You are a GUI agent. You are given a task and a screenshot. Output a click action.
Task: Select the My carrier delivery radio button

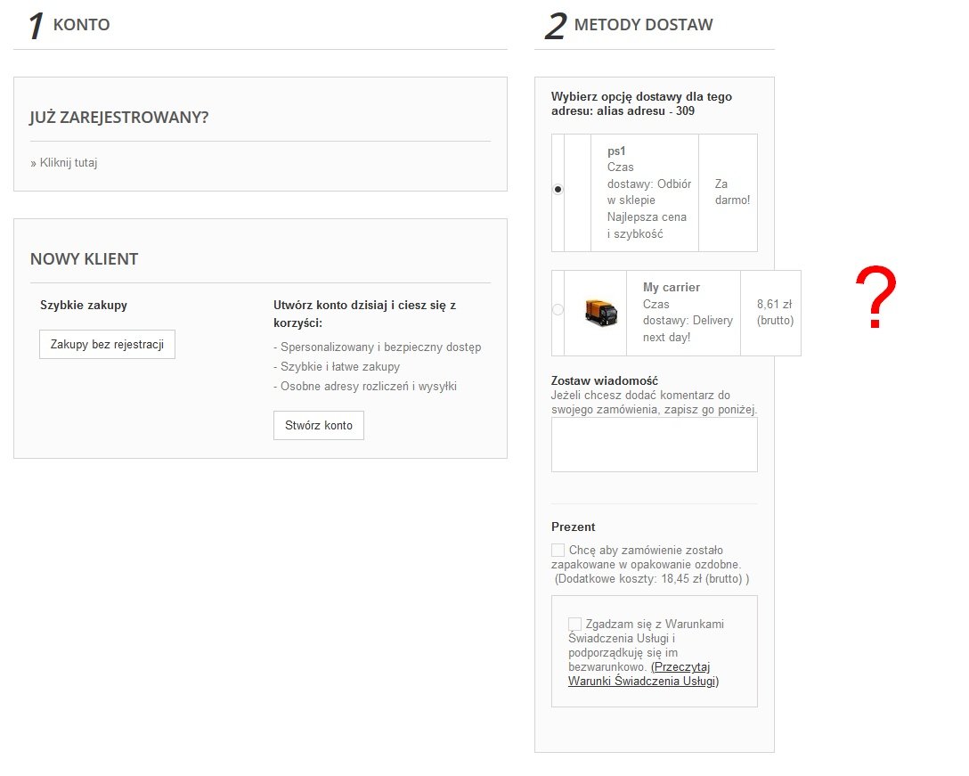point(558,309)
